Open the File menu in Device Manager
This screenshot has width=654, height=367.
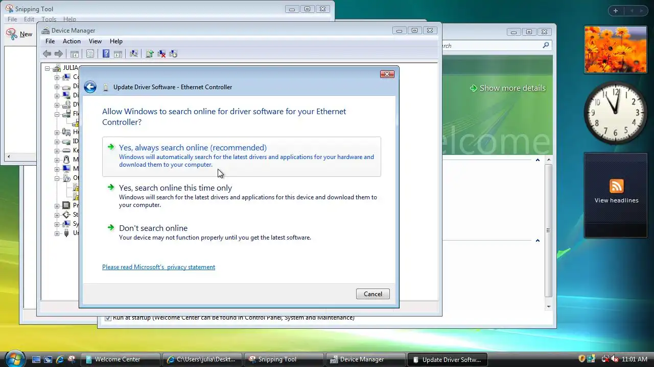coord(50,41)
